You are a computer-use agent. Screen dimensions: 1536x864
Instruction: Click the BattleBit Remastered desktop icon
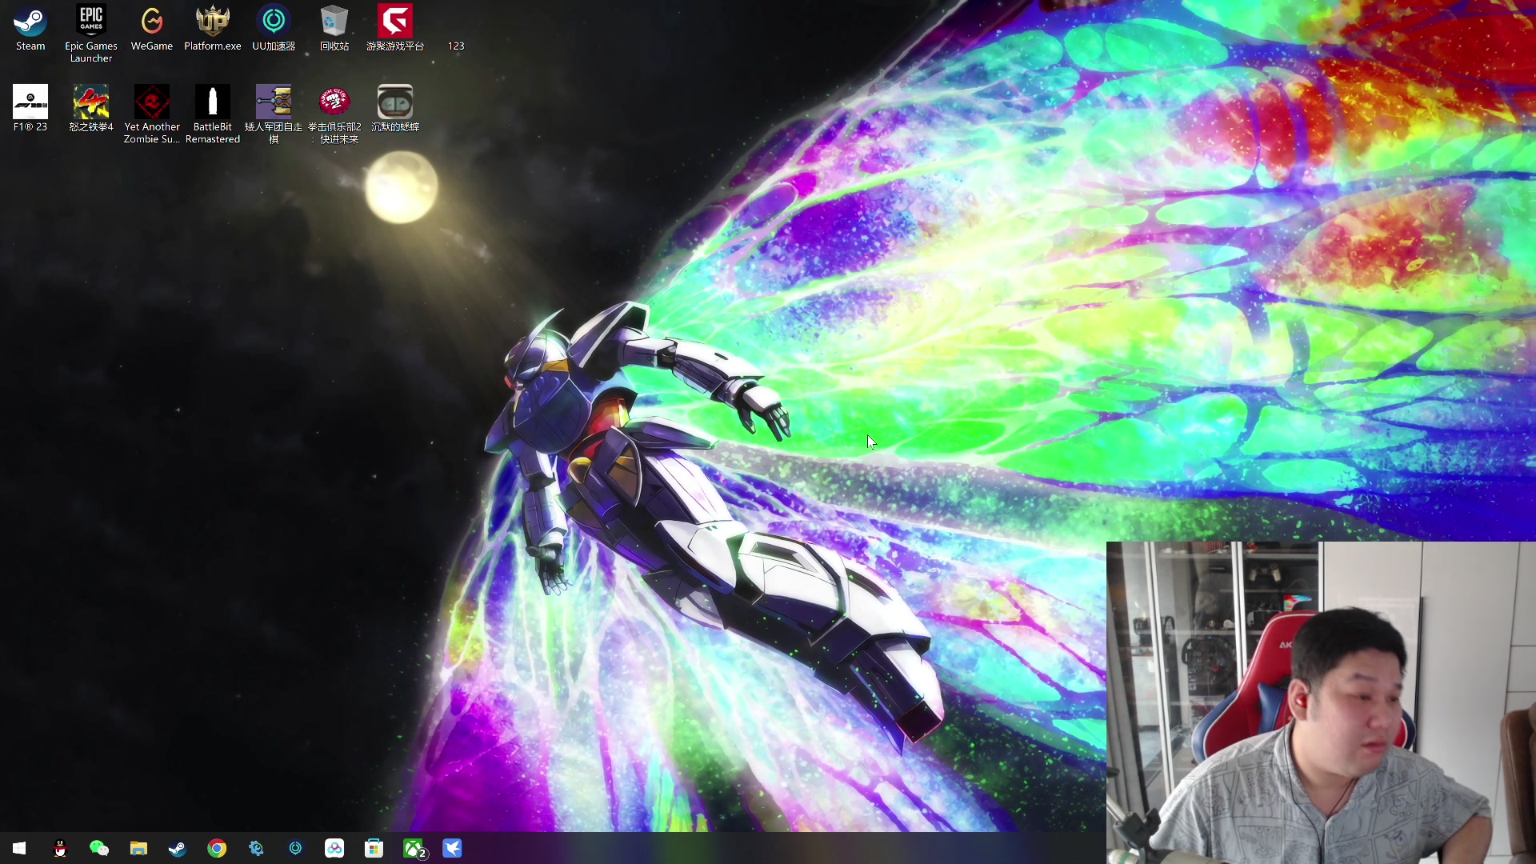(x=213, y=114)
